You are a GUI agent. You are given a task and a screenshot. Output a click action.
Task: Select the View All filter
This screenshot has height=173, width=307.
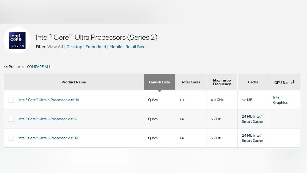(x=55, y=47)
